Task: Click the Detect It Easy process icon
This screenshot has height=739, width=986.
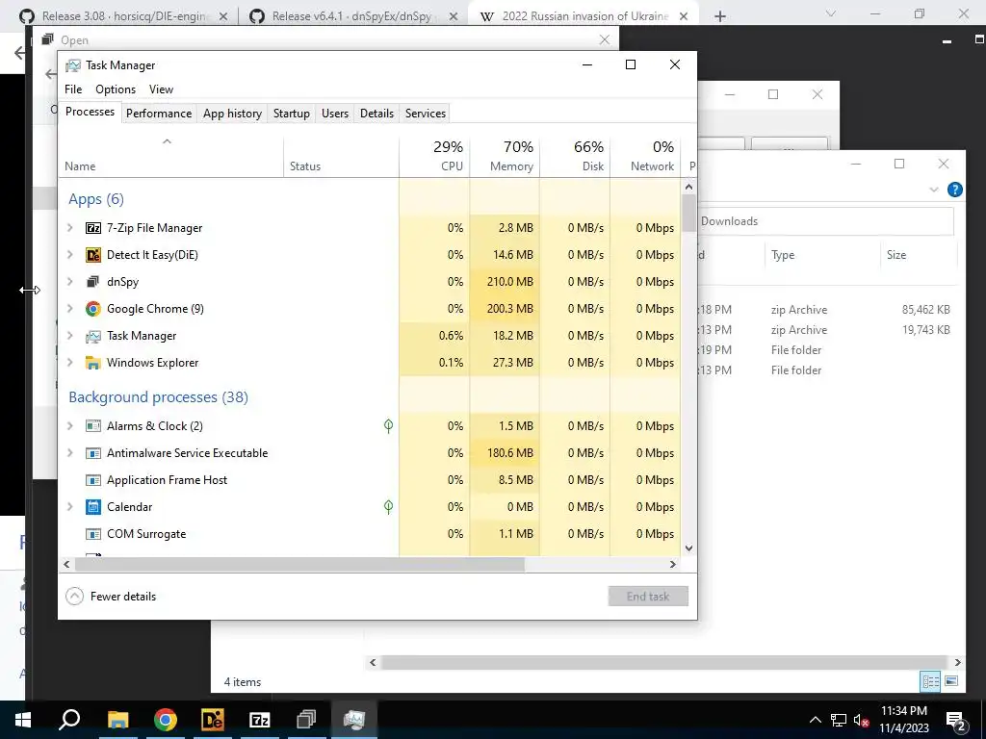Action: pyautogui.click(x=93, y=255)
